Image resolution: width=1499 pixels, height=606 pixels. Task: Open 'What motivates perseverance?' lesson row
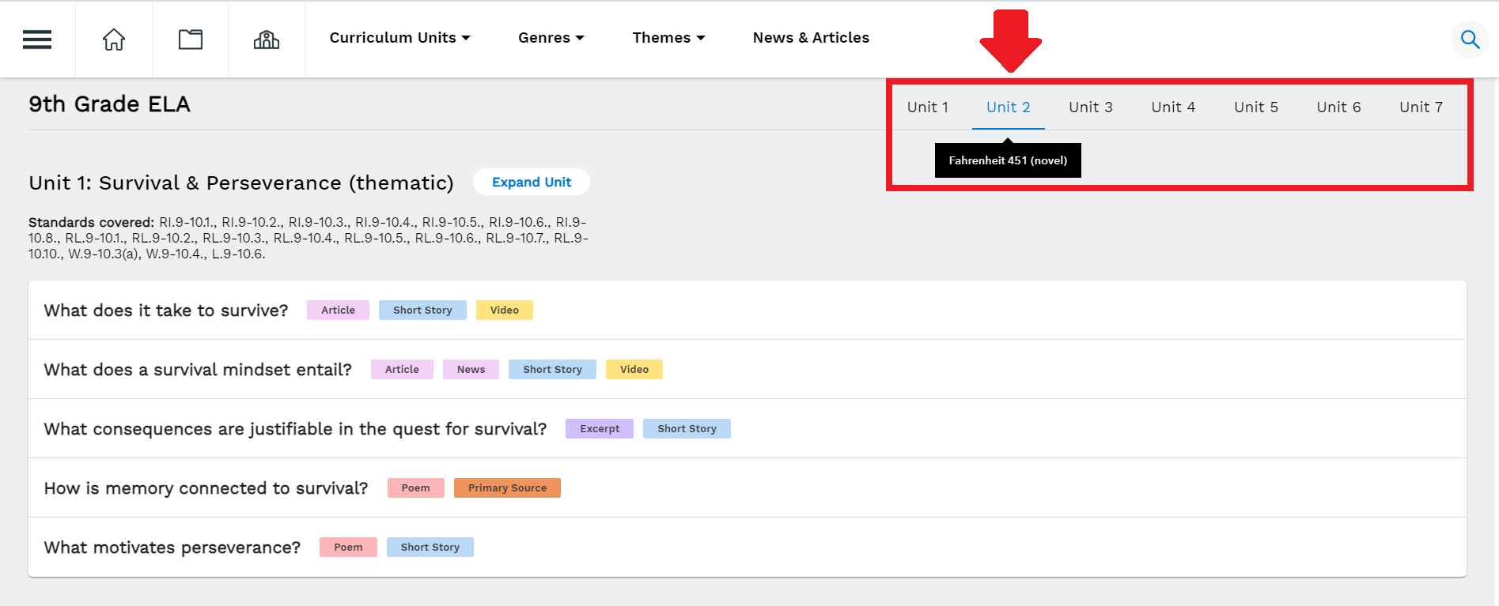point(172,548)
